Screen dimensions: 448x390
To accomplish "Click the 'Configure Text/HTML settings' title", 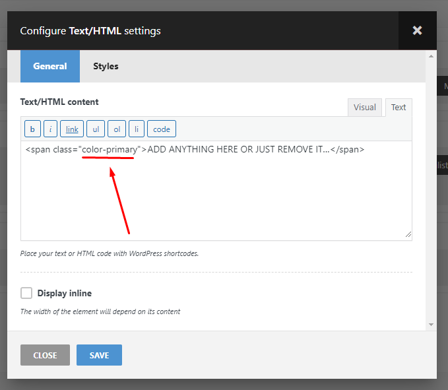I will tap(90, 31).
